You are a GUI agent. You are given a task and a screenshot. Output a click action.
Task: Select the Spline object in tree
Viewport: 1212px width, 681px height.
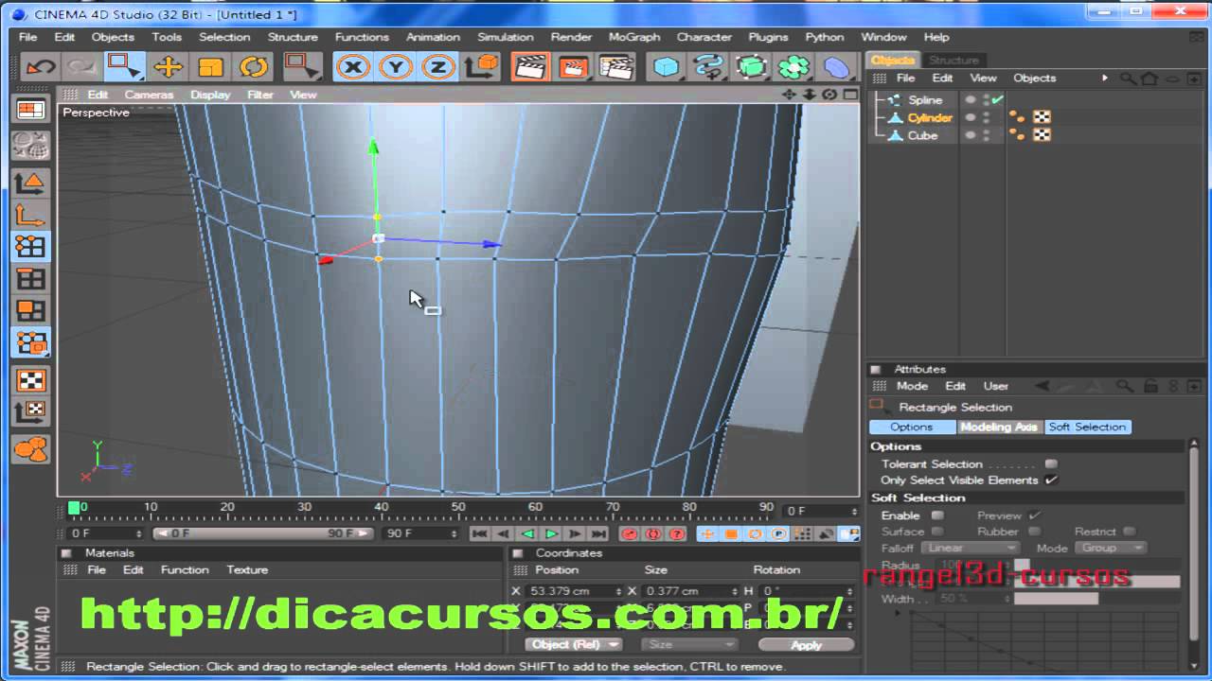[x=925, y=99]
